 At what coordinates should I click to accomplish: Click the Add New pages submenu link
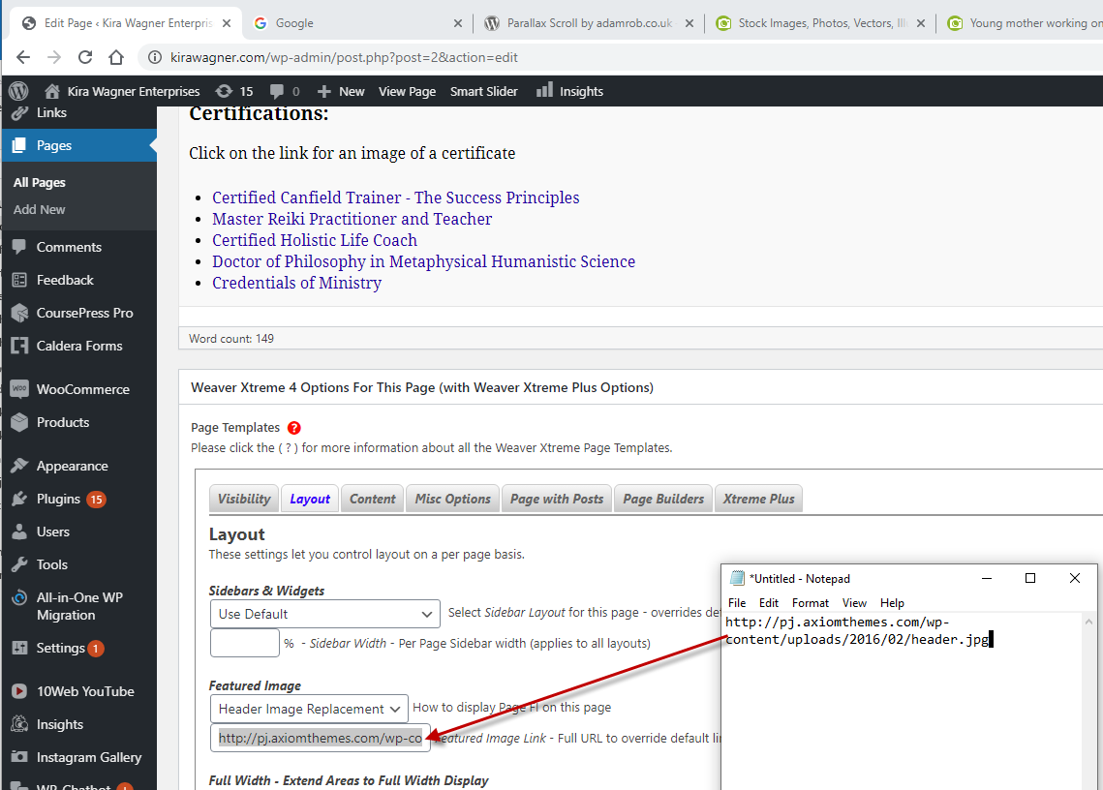(x=40, y=209)
